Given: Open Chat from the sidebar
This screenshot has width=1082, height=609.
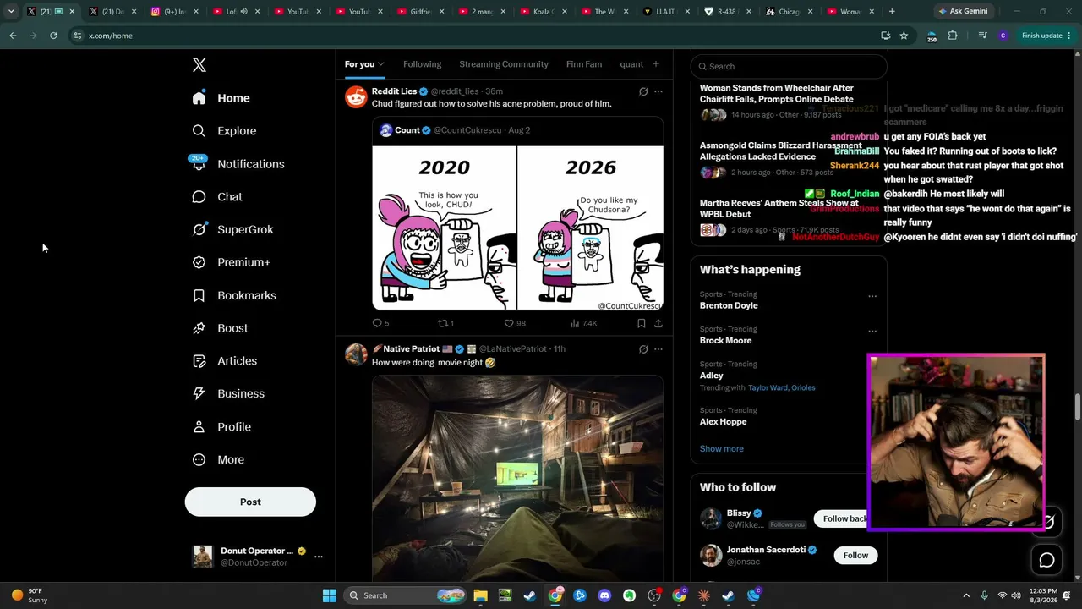Looking at the screenshot, I should (217, 197).
